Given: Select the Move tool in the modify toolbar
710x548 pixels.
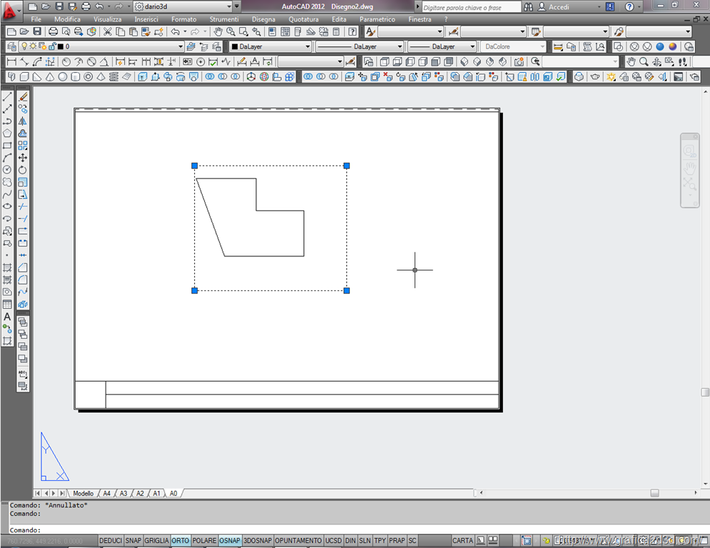Looking at the screenshot, I should click(x=23, y=158).
